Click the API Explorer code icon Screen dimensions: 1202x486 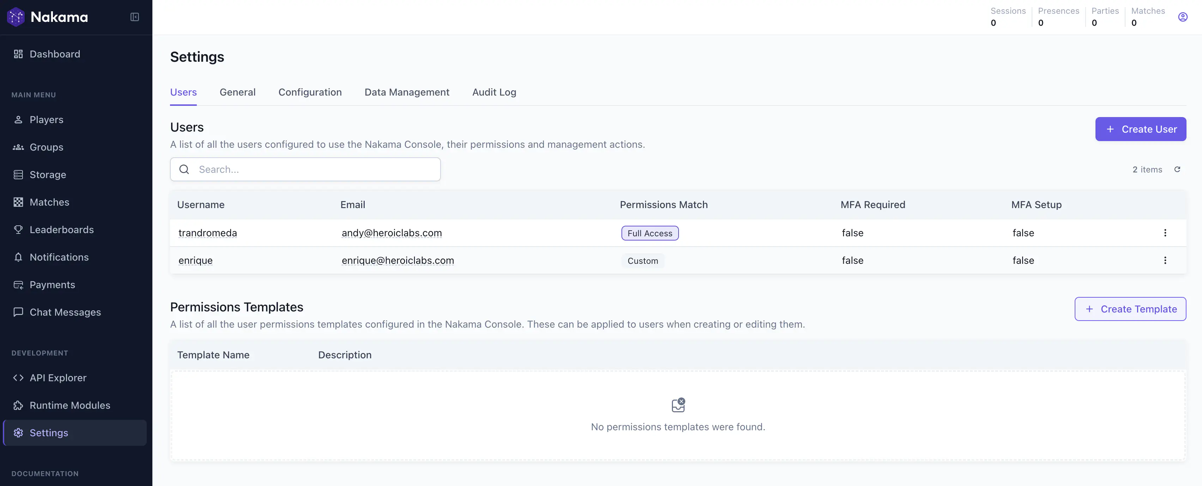pos(18,378)
